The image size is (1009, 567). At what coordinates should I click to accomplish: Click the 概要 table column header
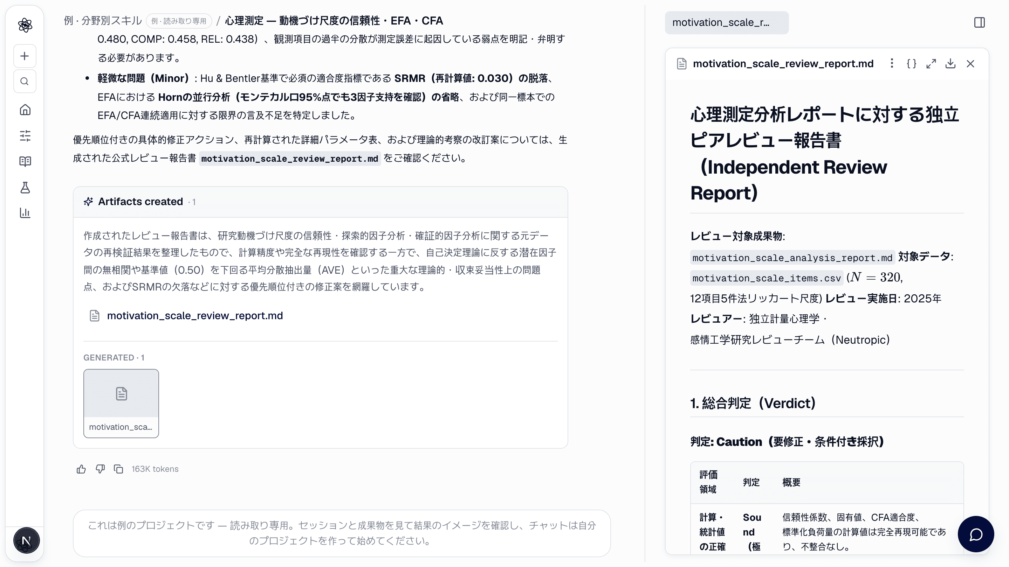pos(791,483)
